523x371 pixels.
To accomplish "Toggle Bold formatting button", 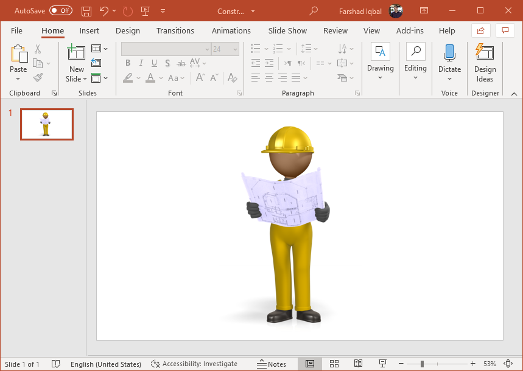I will coord(128,63).
